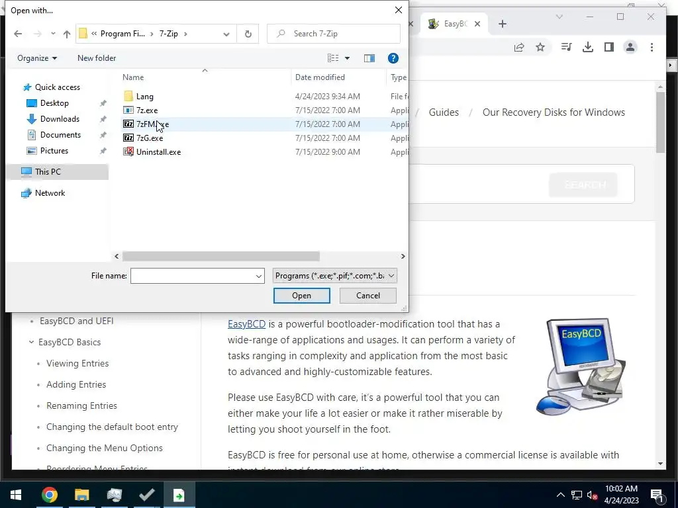Open the Organize menu
This screenshot has height=508, width=678.
coord(37,58)
